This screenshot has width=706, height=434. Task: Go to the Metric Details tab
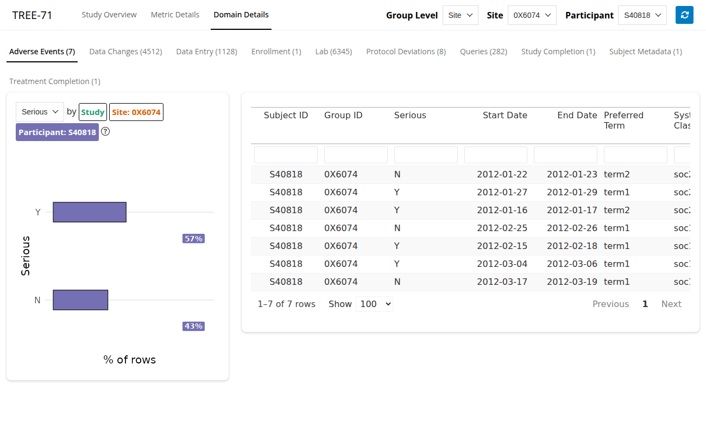175,15
